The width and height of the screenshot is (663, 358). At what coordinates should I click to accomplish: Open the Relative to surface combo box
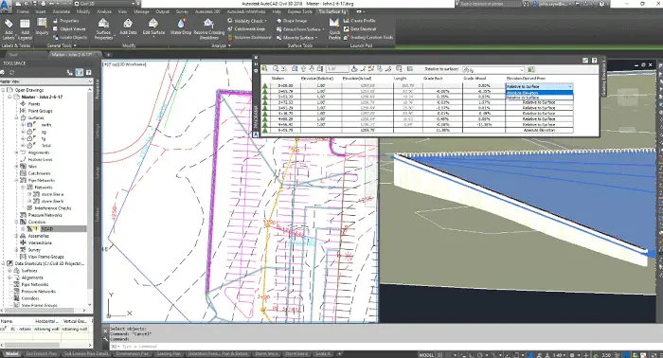pos(493,69)
